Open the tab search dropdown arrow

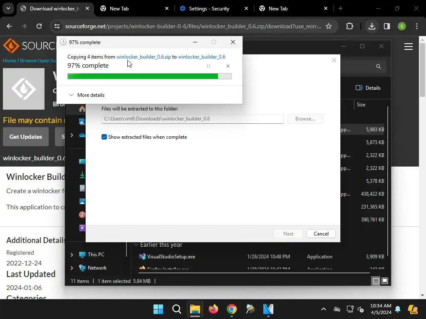8,8
